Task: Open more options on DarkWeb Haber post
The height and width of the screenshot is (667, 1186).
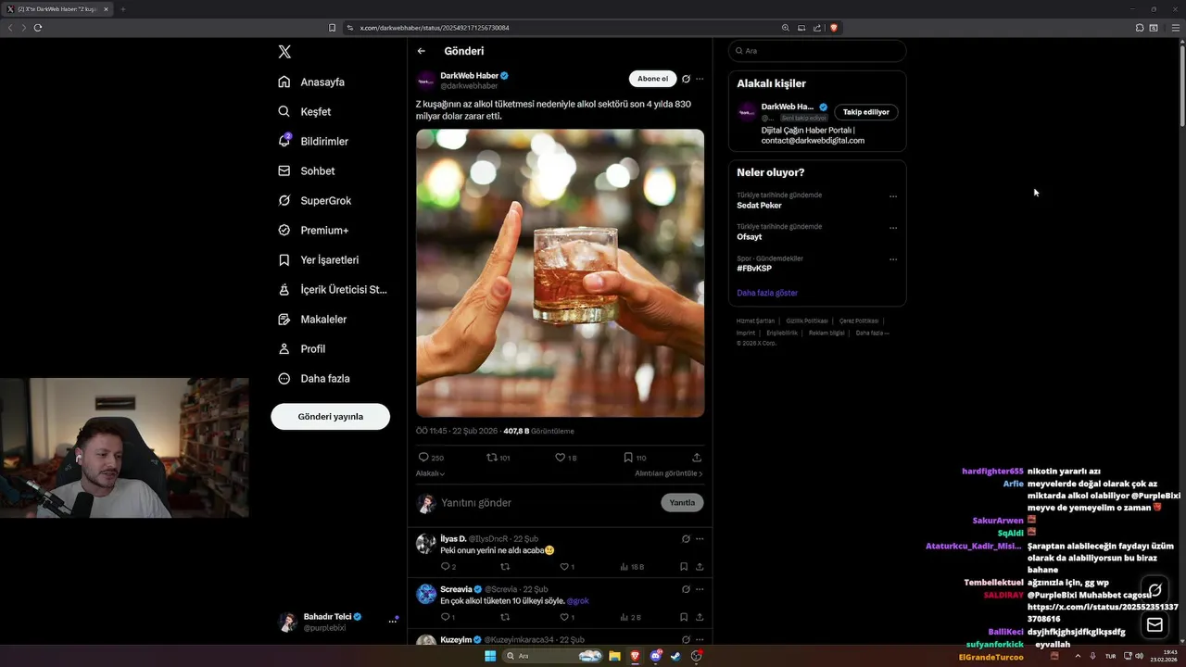Action: [x=700, y=79]
